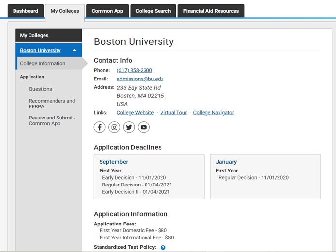This screenshot has height=252, width=336.
Task: Go to Recommenders and FERPA
Action: 52,104
